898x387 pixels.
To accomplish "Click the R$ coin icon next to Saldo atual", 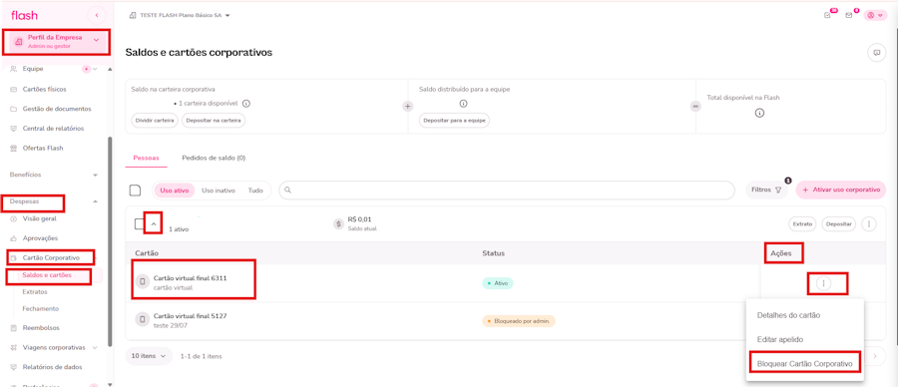I will pos(338,223).
